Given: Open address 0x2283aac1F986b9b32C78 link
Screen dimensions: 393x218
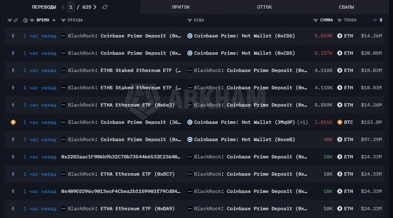Looking at the screenshot, I should 121,157.
